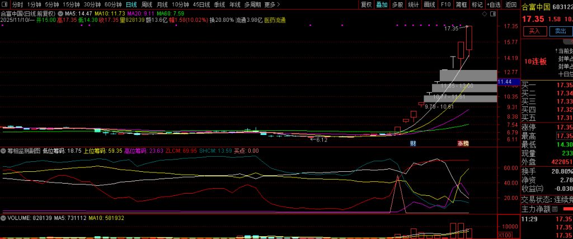Screen dimensions: 573x239
Task: Open the 画线 drawing tools
Action: tap(429, 4)
